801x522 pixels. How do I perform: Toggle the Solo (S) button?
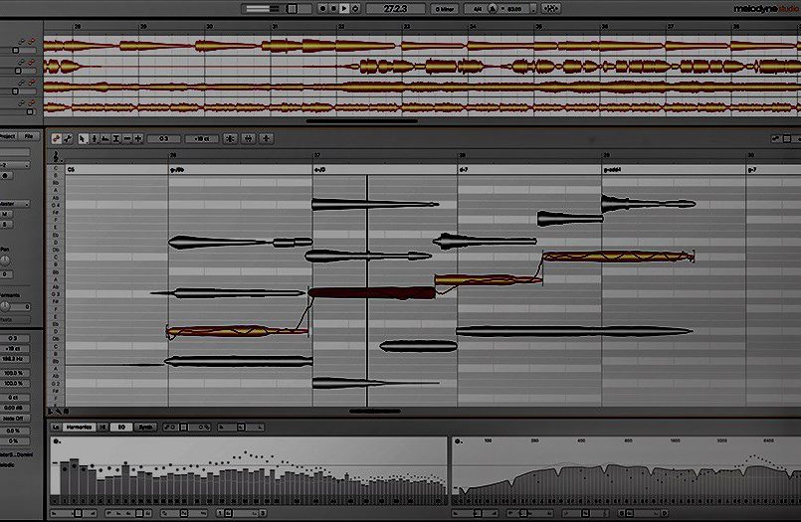(5, 224)
